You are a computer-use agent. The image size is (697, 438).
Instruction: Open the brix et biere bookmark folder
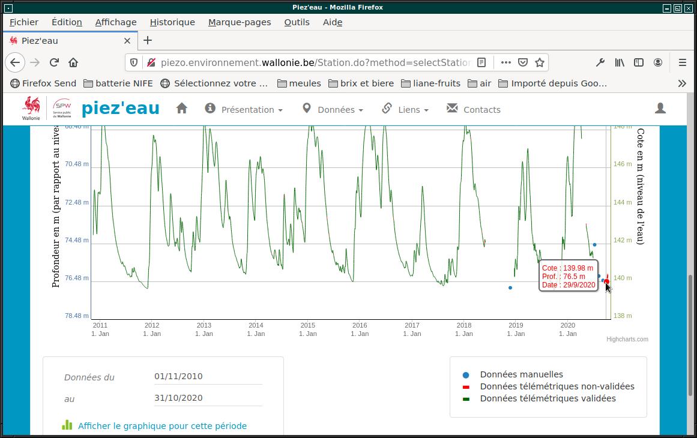click(361, 83)
